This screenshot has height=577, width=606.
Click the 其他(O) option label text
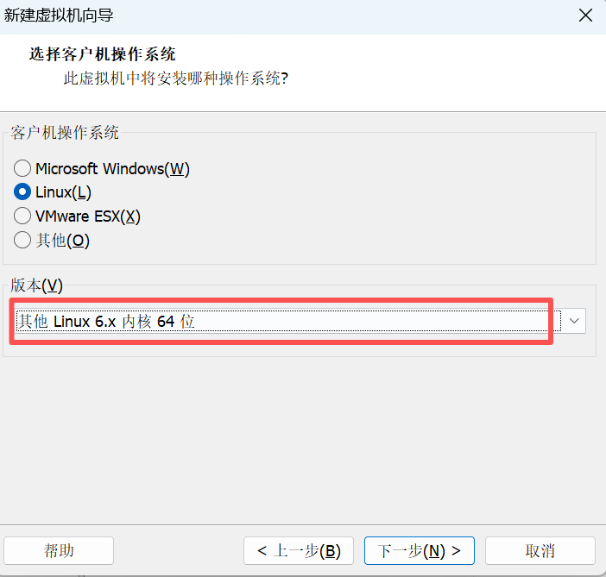tap(63, 241)
